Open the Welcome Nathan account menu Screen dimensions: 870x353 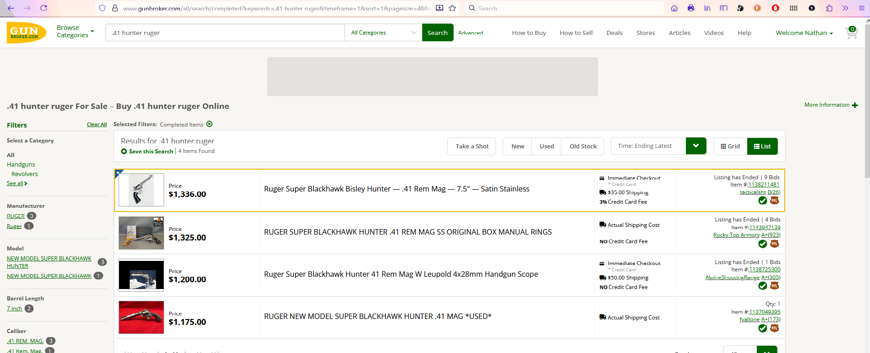click(805, 33)
